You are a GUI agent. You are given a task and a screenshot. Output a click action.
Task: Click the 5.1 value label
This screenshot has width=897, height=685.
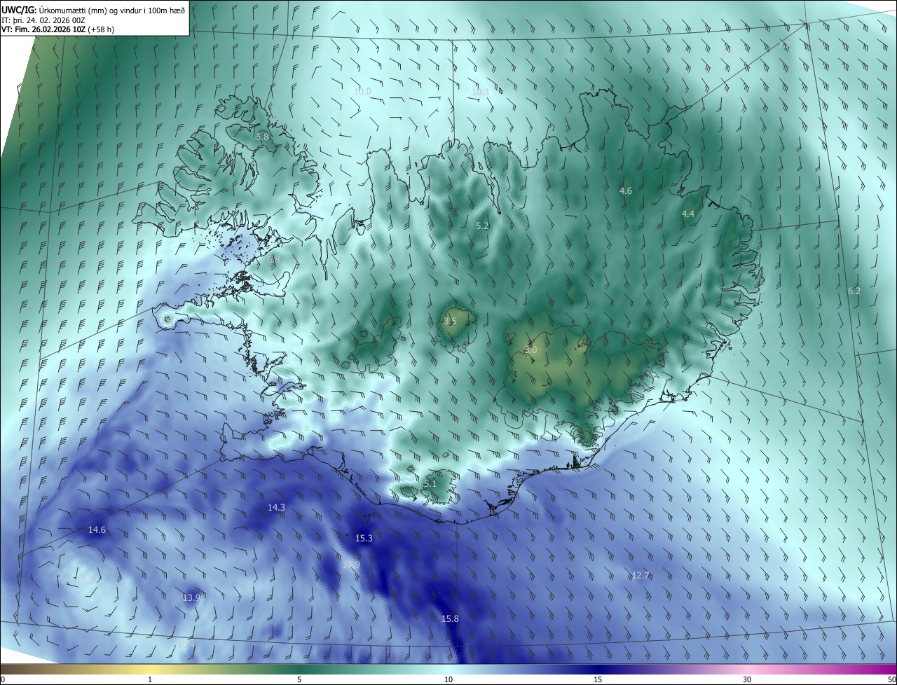pos(430,484)
